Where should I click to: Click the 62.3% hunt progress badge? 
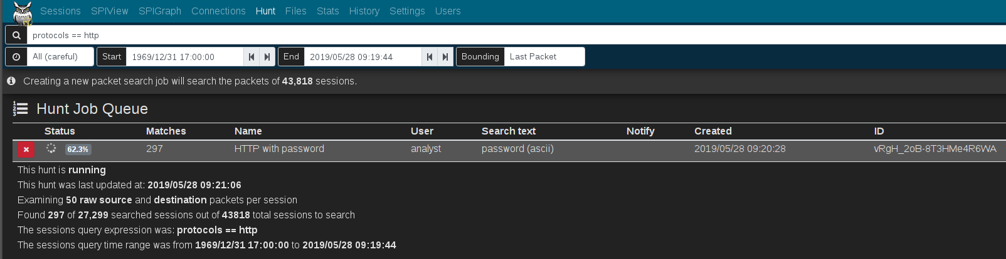tap(78, 150)
